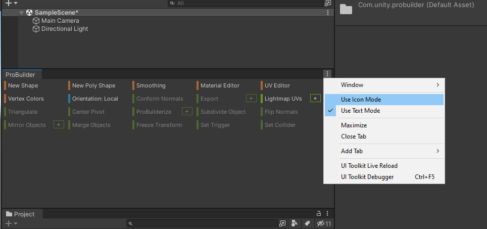This screenshot has width=487, height=229.
Task: Open Mirror Objects options plus icon
Action: point(59,125)
